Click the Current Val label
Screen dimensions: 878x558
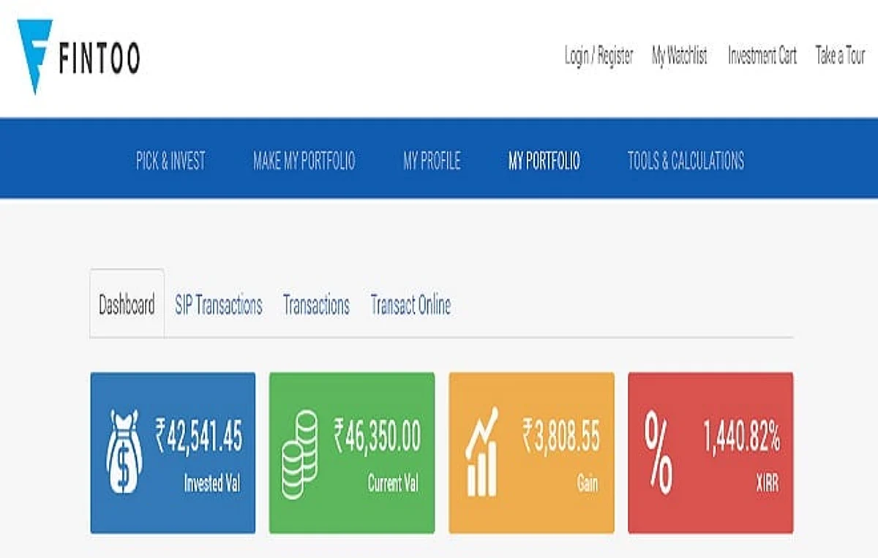point(394,483)
